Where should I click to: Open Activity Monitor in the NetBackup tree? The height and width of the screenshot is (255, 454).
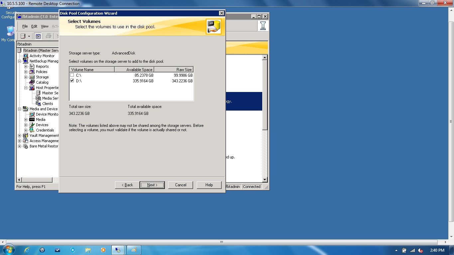[42, 56]
